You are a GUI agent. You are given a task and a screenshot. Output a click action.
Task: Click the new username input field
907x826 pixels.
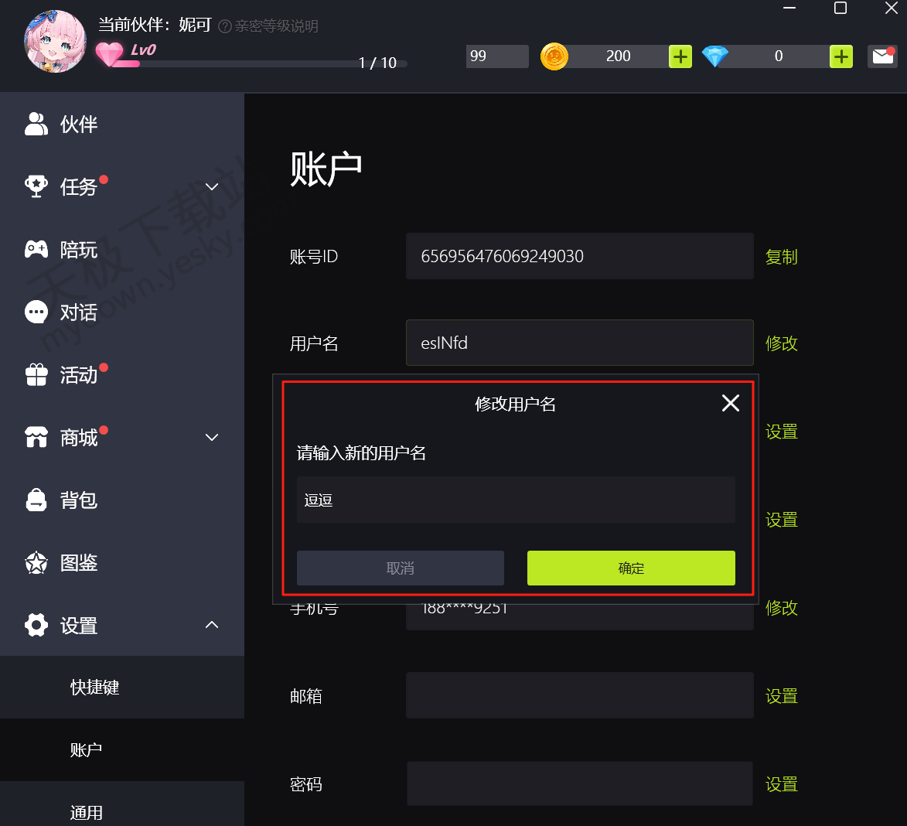(516, 500)
